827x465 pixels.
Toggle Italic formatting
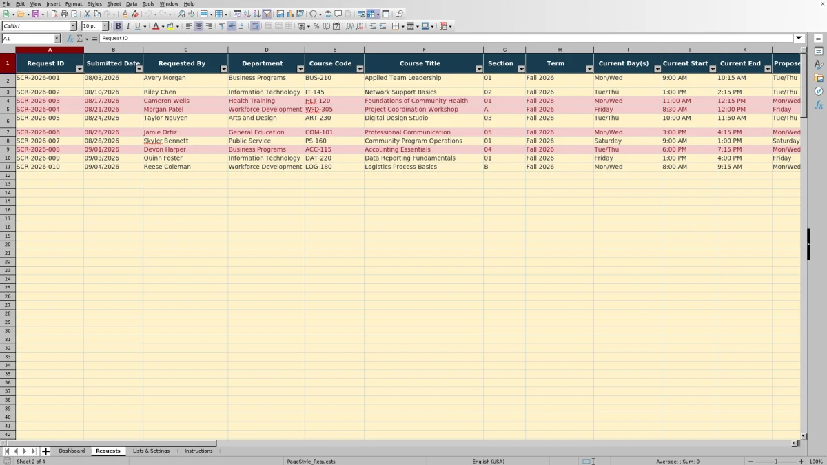(127, 26)
